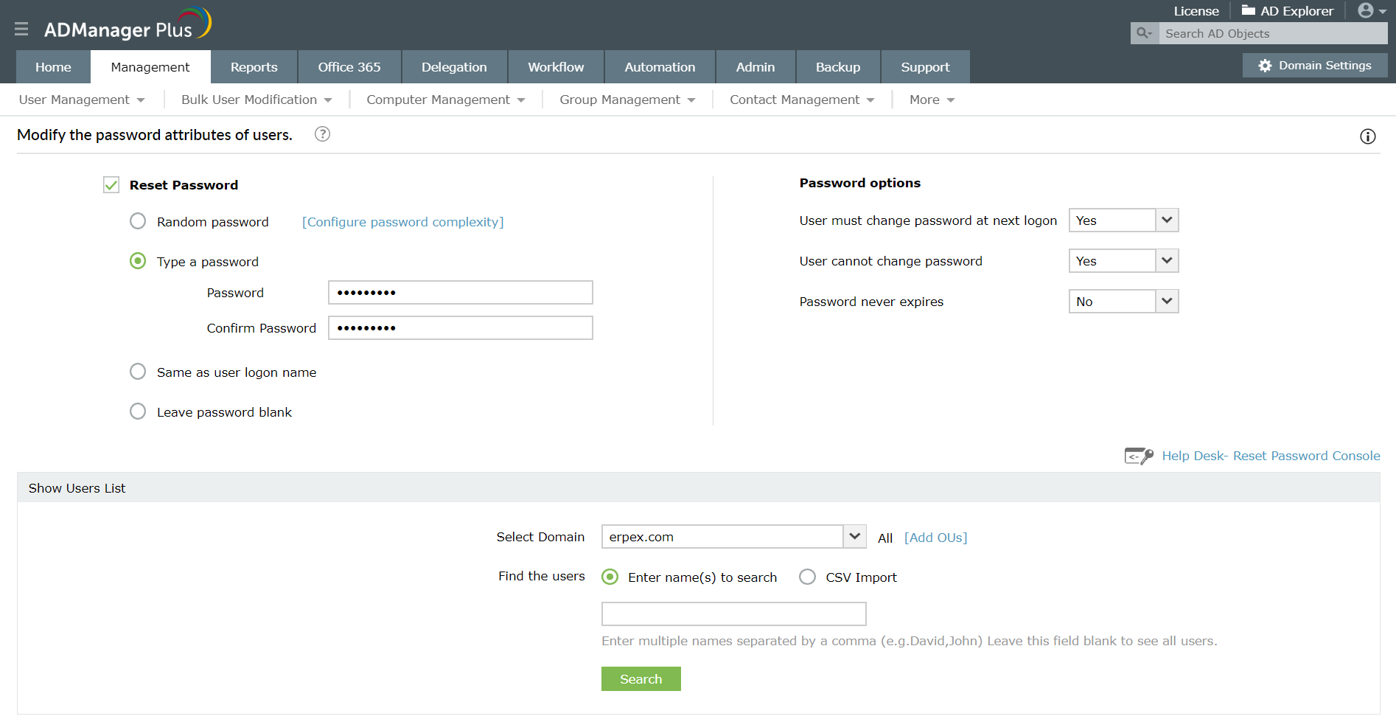1396x719 pixels.
Task: Open the AD Explorer link
Action: pyautogui.click(x=1296, y=11)
